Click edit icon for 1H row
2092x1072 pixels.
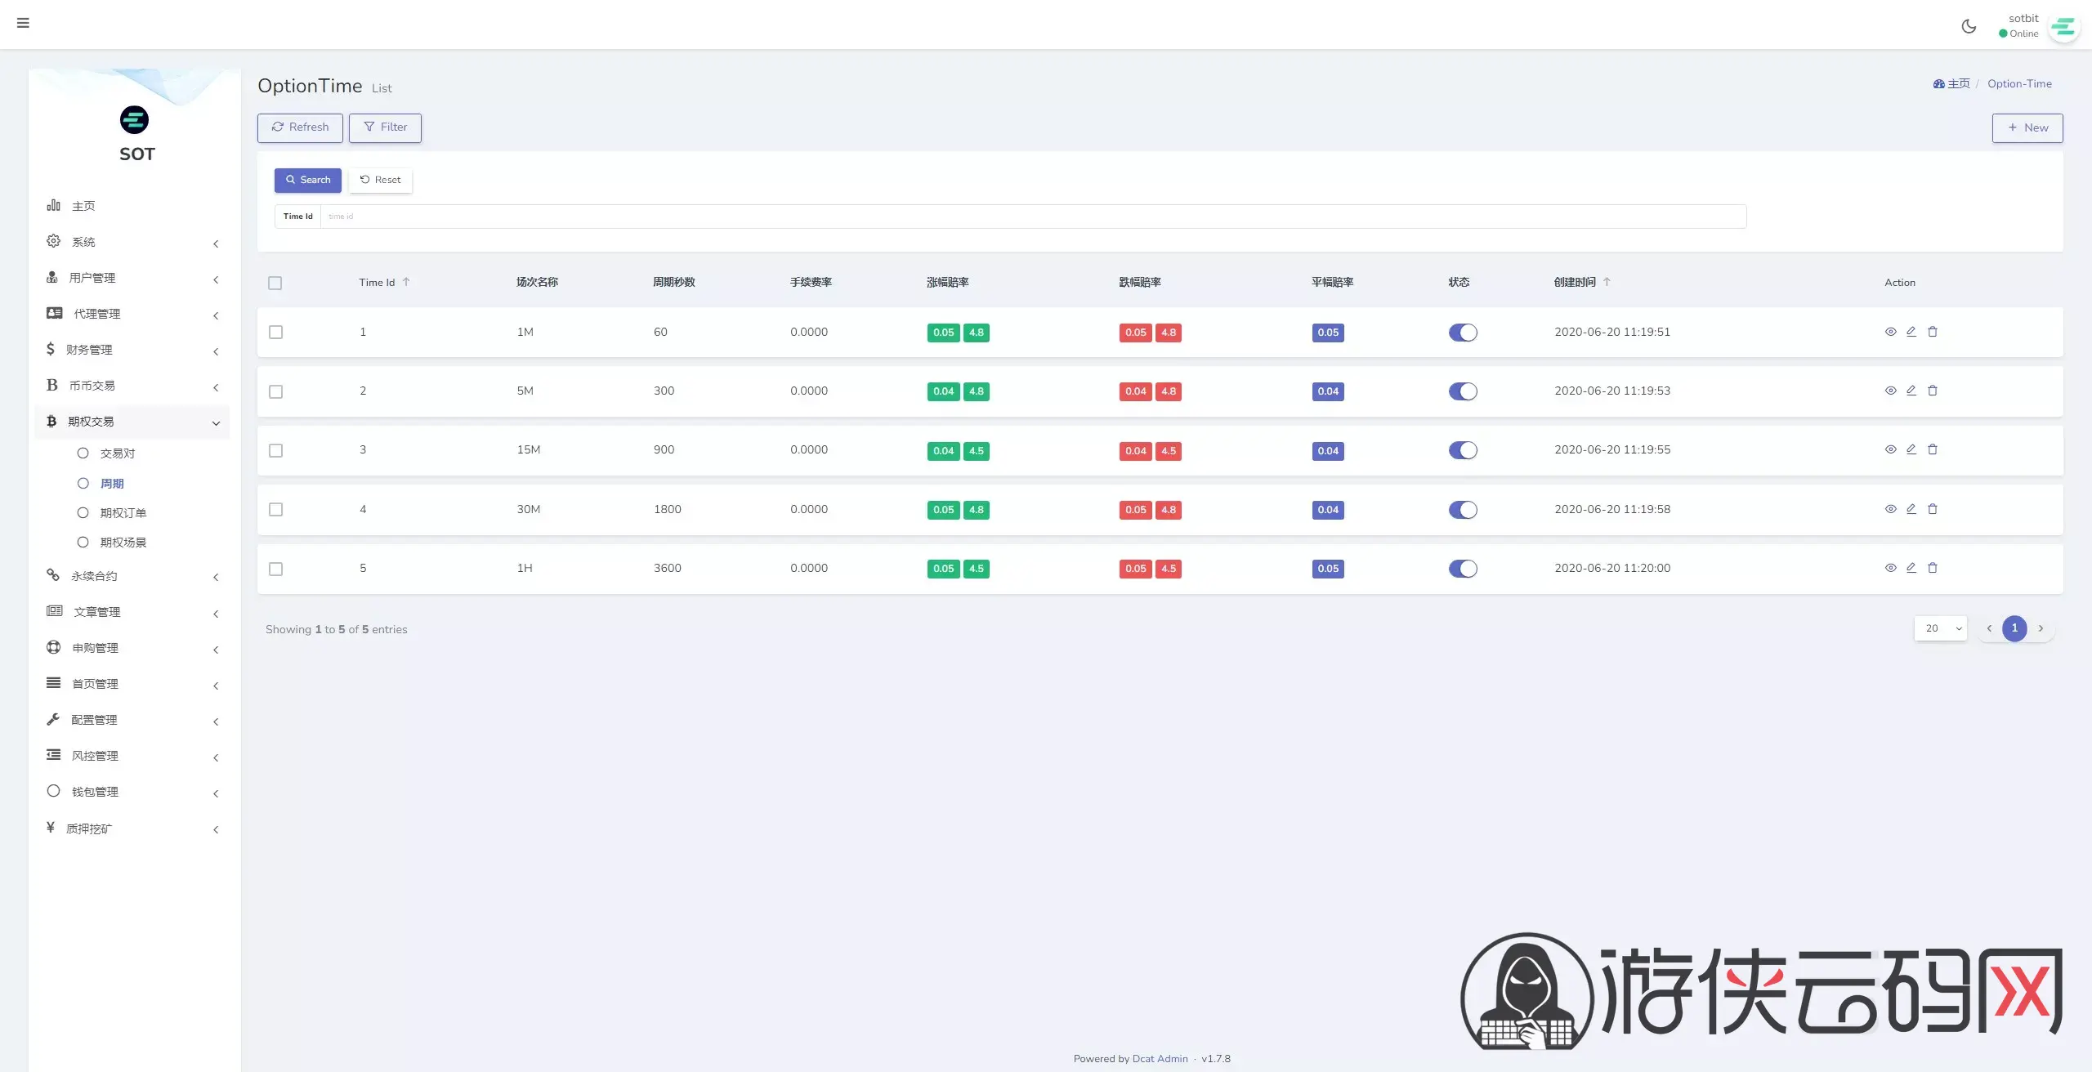(x=1911, y=568)
